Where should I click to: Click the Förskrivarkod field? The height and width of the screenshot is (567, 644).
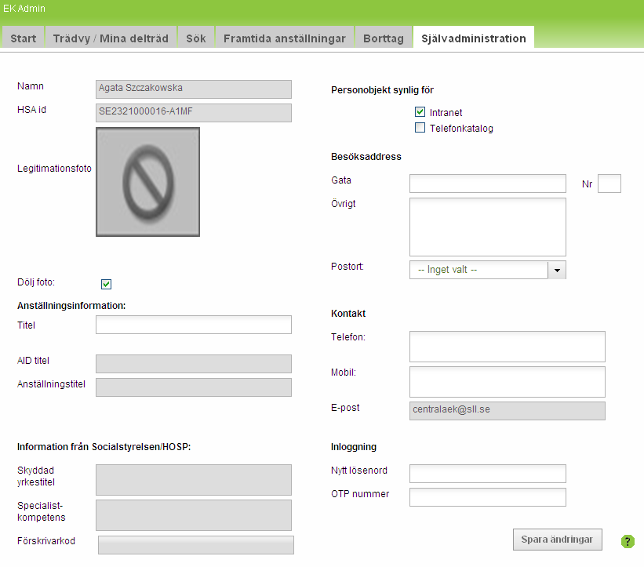click(196, 545)
